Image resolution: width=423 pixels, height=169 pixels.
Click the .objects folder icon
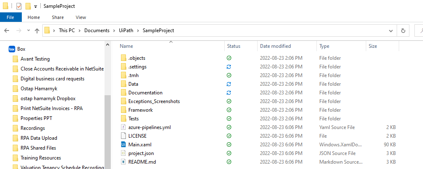pos(123,58)
